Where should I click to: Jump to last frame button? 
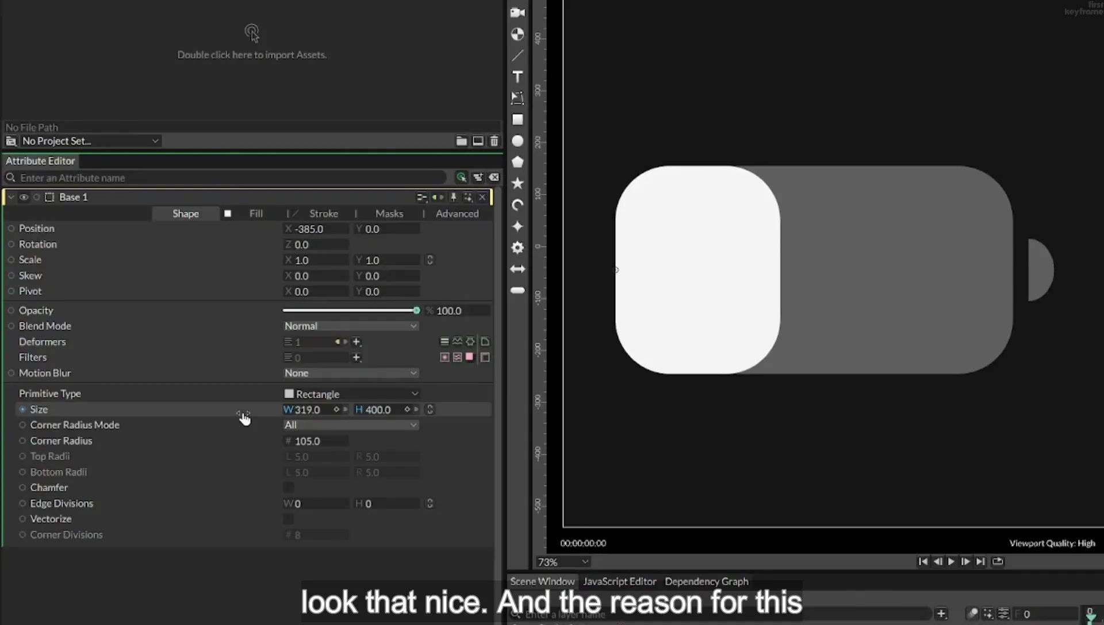pyautogui.click(x=981, y=561)
